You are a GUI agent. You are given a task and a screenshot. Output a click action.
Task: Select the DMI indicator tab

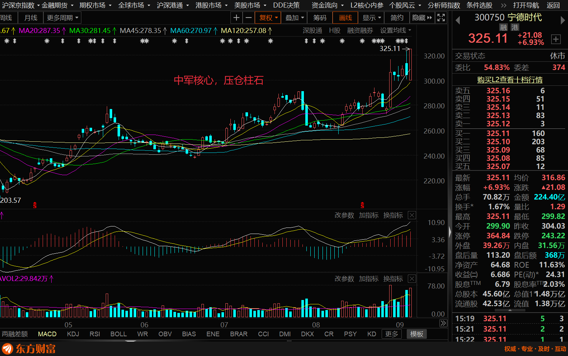[x=285, y=334]
